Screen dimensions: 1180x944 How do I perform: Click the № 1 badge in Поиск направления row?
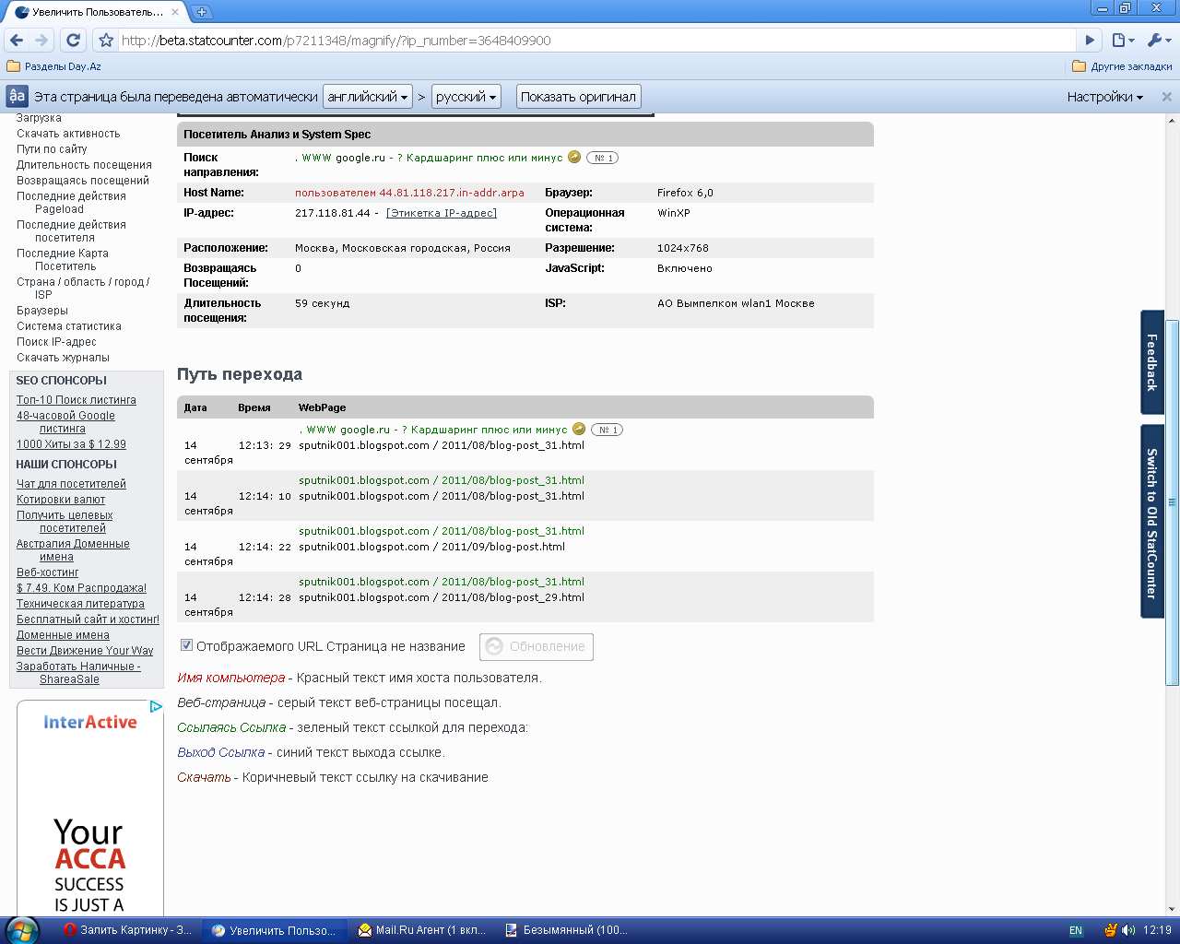coord(602,158)
